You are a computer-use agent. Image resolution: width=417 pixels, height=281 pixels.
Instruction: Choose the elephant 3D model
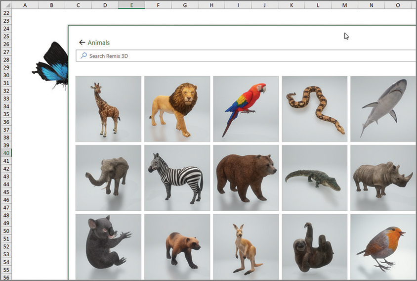(108, 178)
